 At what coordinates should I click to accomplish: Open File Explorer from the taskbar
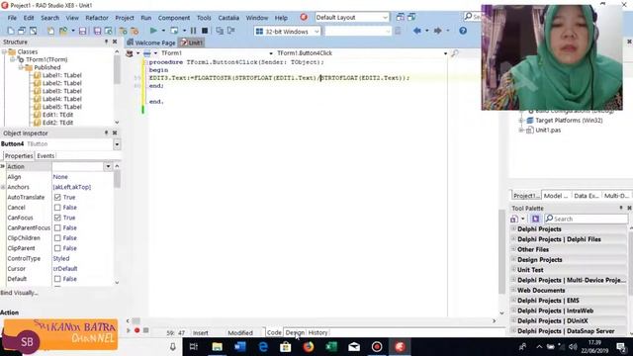[x=218, y=347]
